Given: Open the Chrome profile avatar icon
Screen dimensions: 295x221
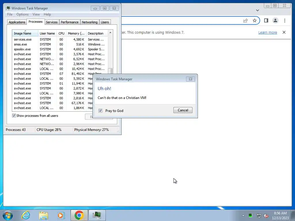Looking at the screenshot, I should point(275,20).
